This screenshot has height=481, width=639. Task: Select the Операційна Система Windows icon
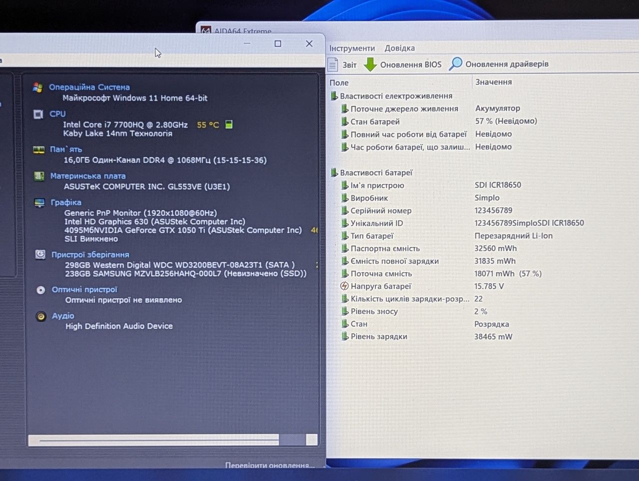tap(37, 87)
